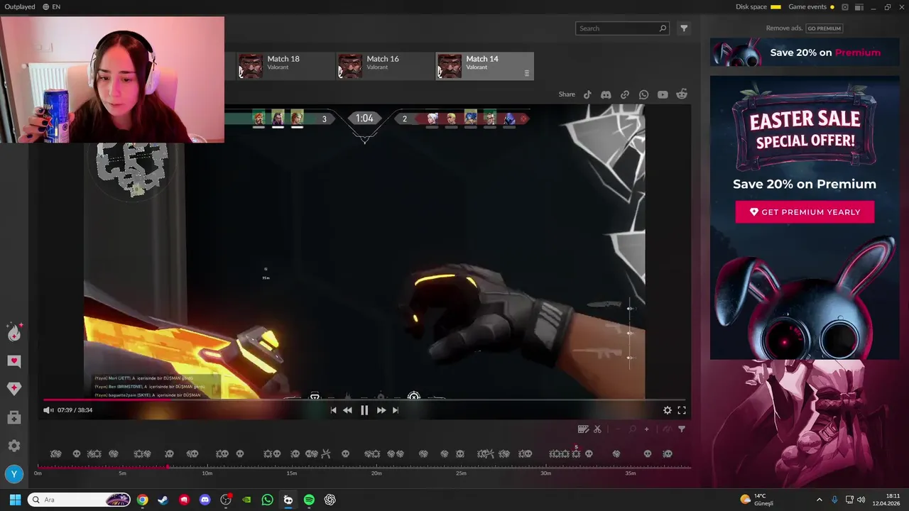Click the event marker labeled 5

tap(576, 452)
